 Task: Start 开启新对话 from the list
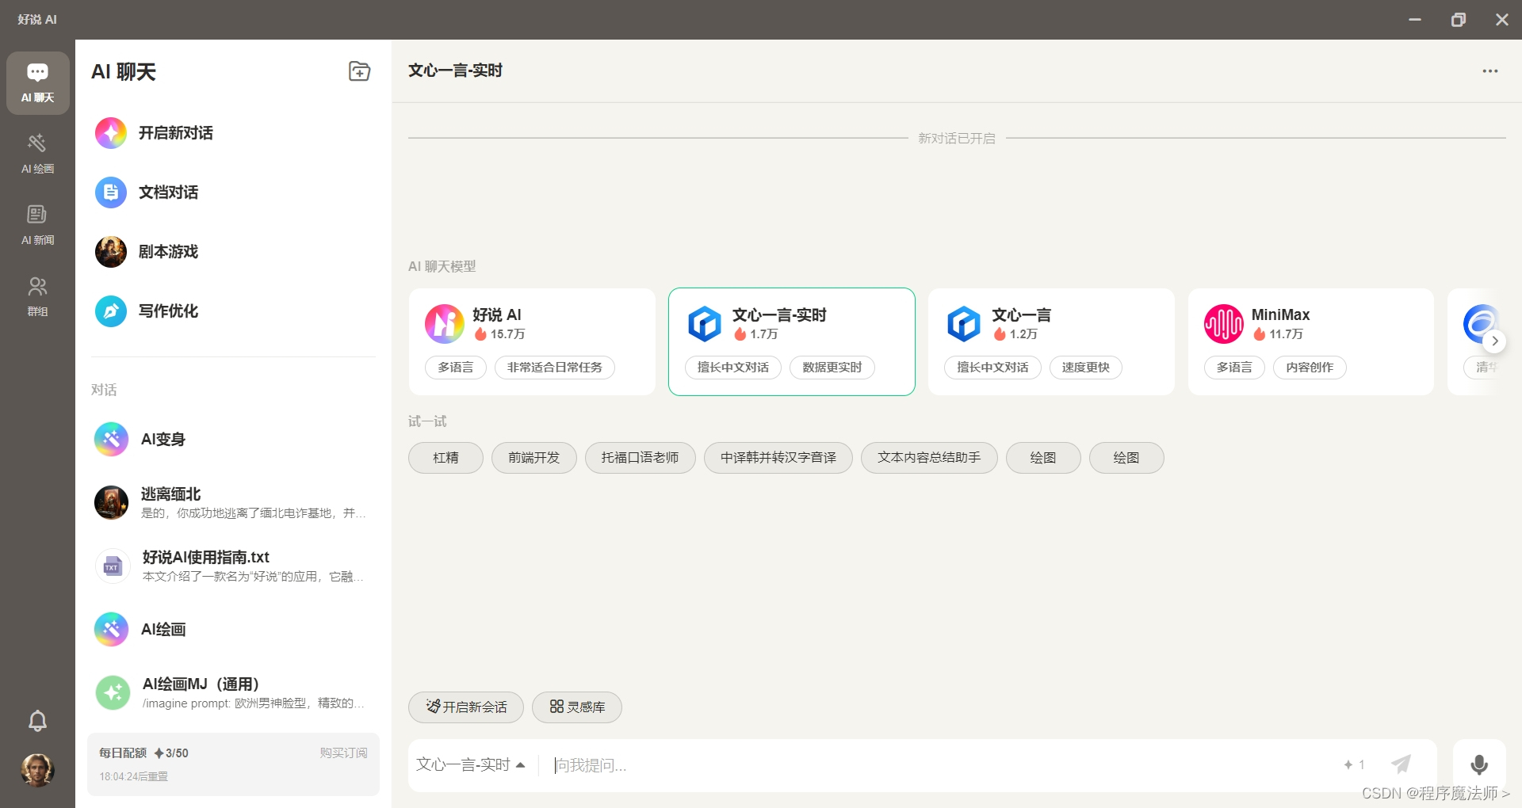coord(233,133)
